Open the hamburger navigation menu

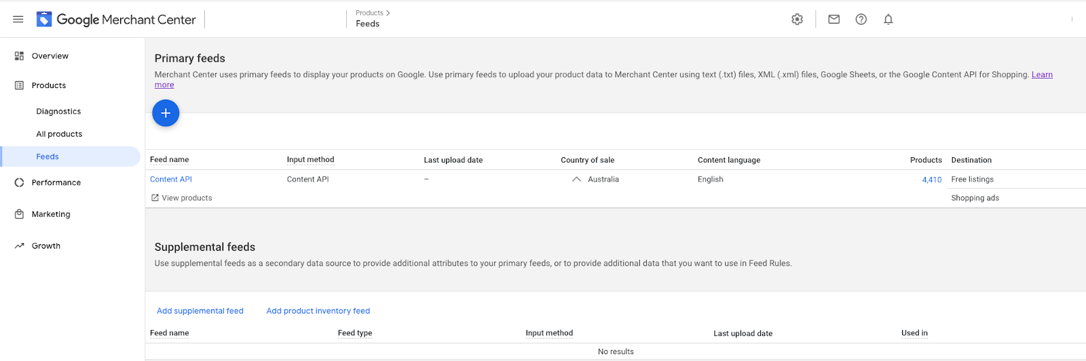pyautogui.click(x=18, y=20)
